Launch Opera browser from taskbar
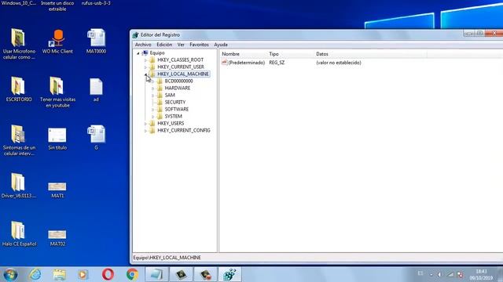This screenshot has width=503, height=282. [x=108, y=274]
